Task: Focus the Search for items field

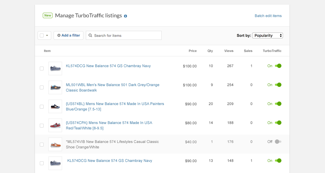Action: [124, 35]
